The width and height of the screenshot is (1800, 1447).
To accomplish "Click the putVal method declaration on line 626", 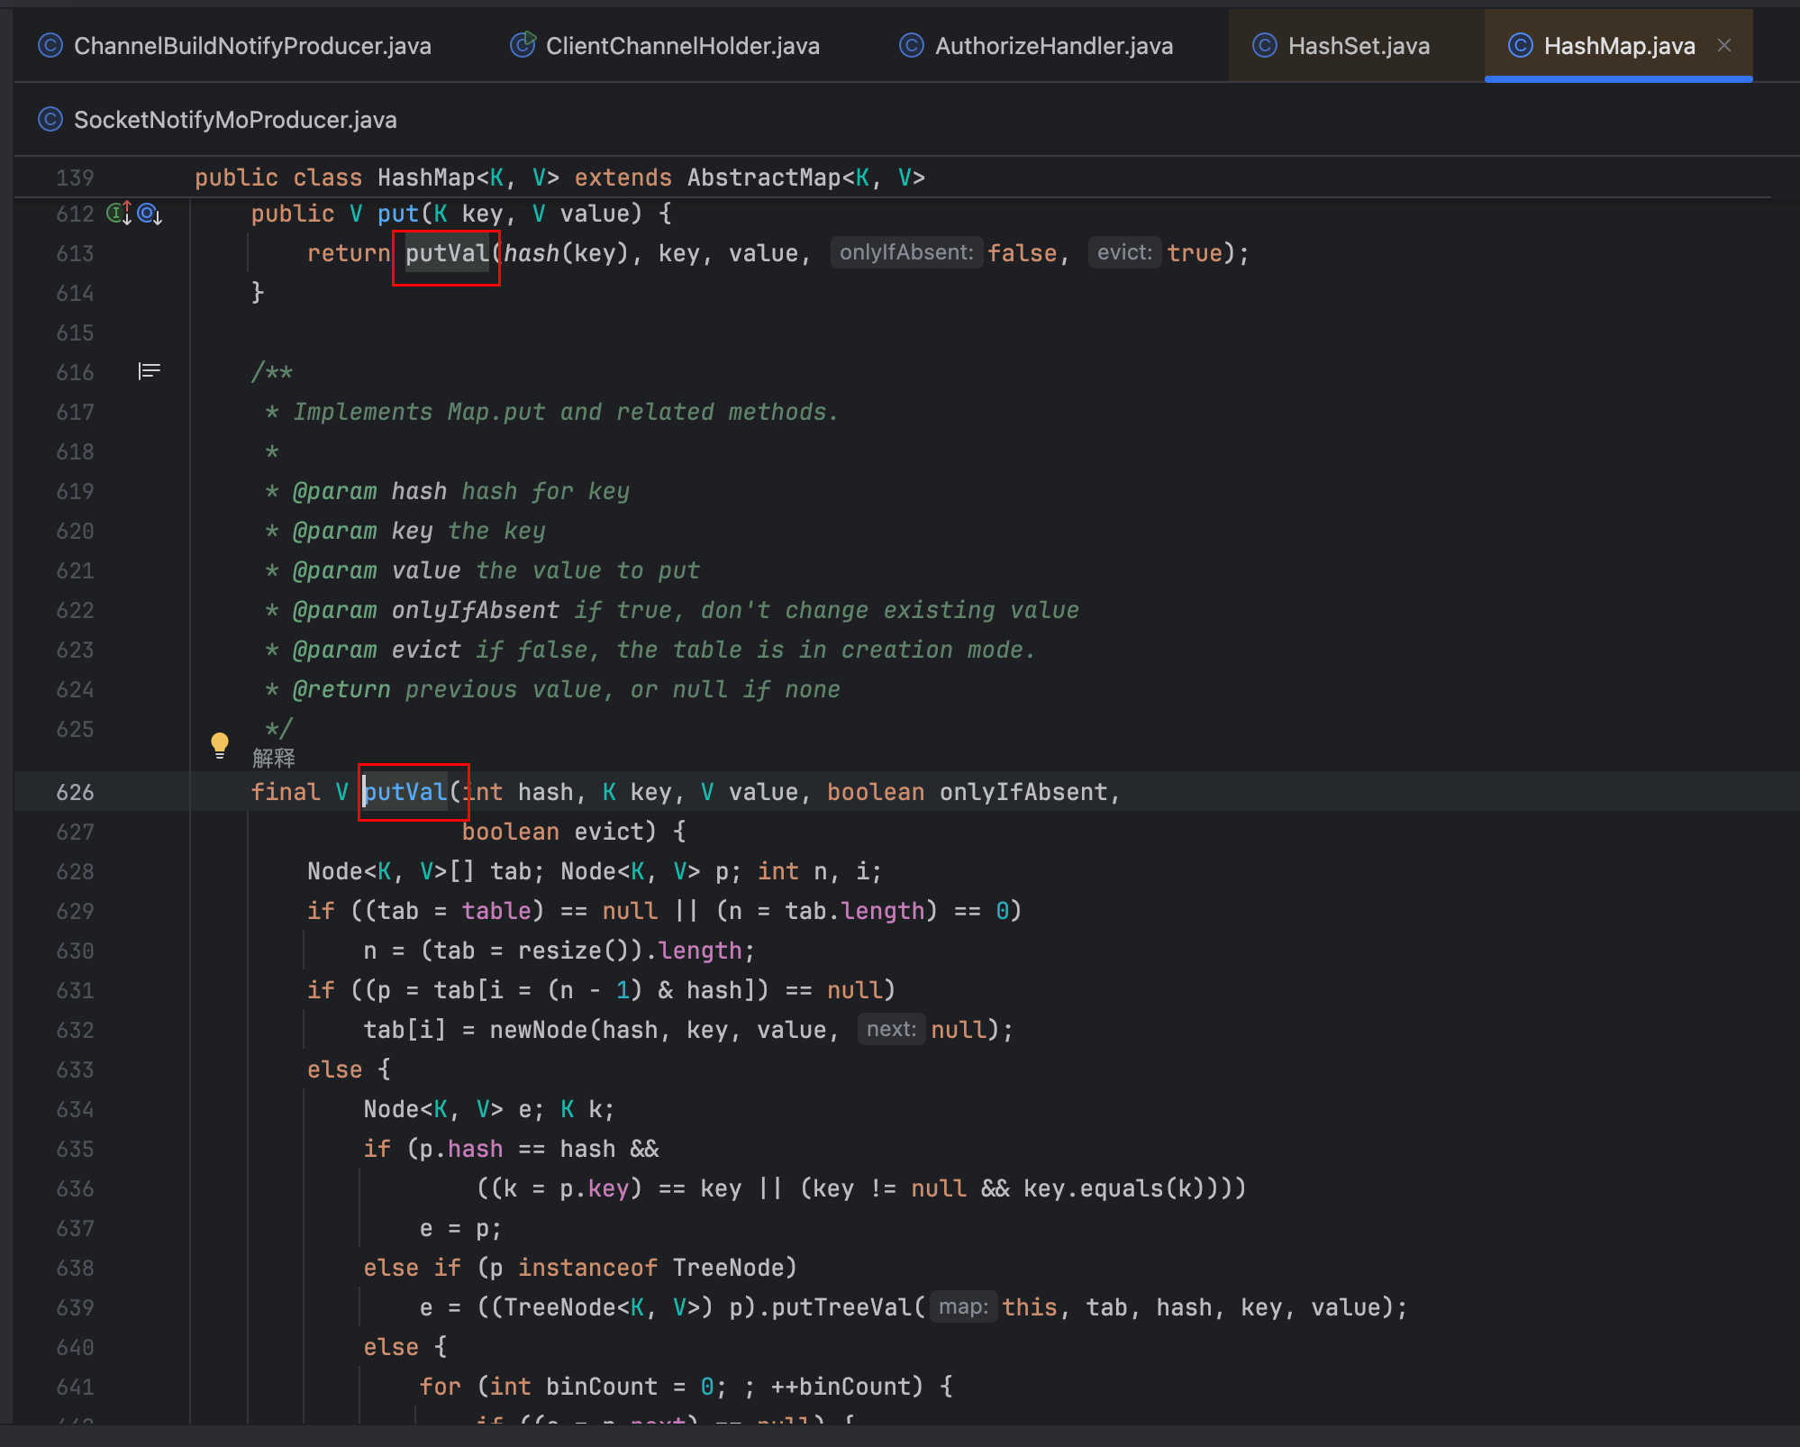I will [x=405, y=792].
